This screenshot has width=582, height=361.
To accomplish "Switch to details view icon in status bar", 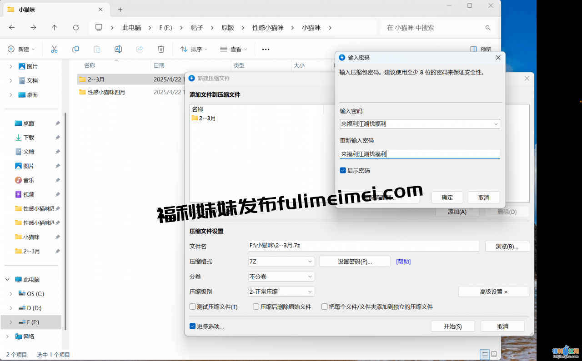I will 485,354.
